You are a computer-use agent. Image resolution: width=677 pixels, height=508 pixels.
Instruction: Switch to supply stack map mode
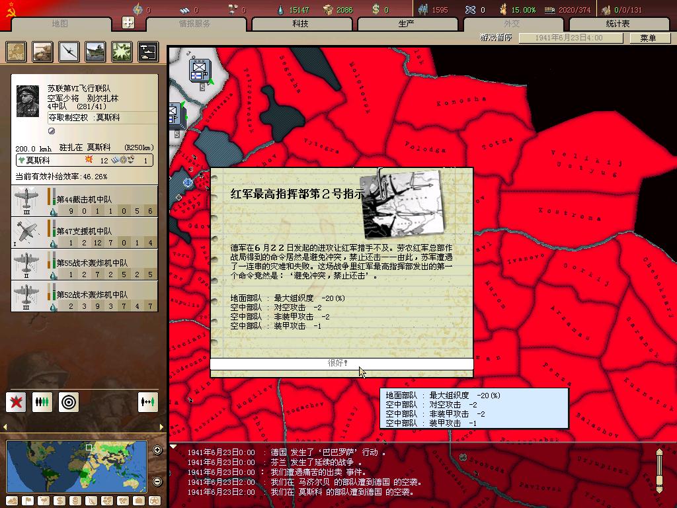(x=75, y=501)
